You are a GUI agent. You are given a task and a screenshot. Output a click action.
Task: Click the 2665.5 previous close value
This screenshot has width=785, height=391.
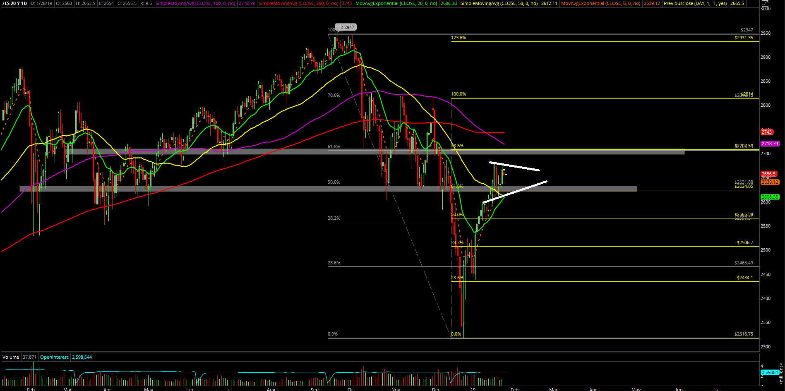click(737, 3)
